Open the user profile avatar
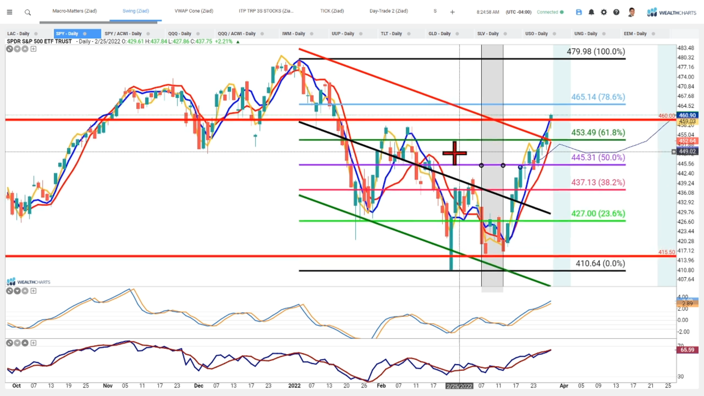The height and width of the screenshot is (396, 704). click(631, 12)
